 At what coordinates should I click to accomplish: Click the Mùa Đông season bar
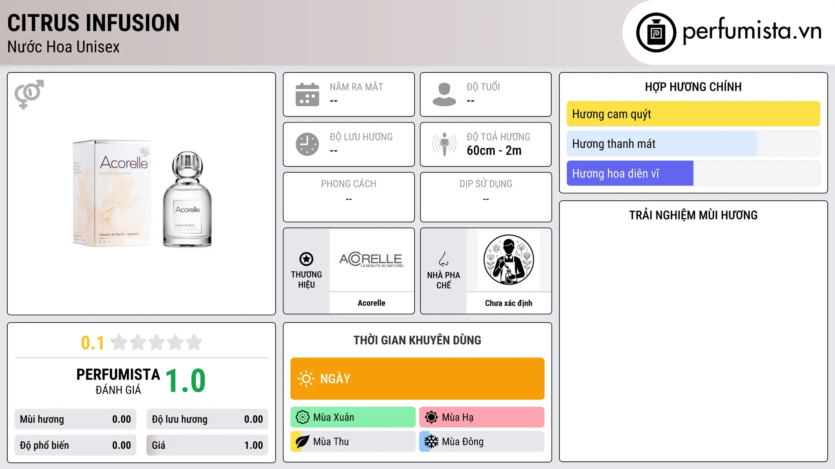tap(482, 442)
